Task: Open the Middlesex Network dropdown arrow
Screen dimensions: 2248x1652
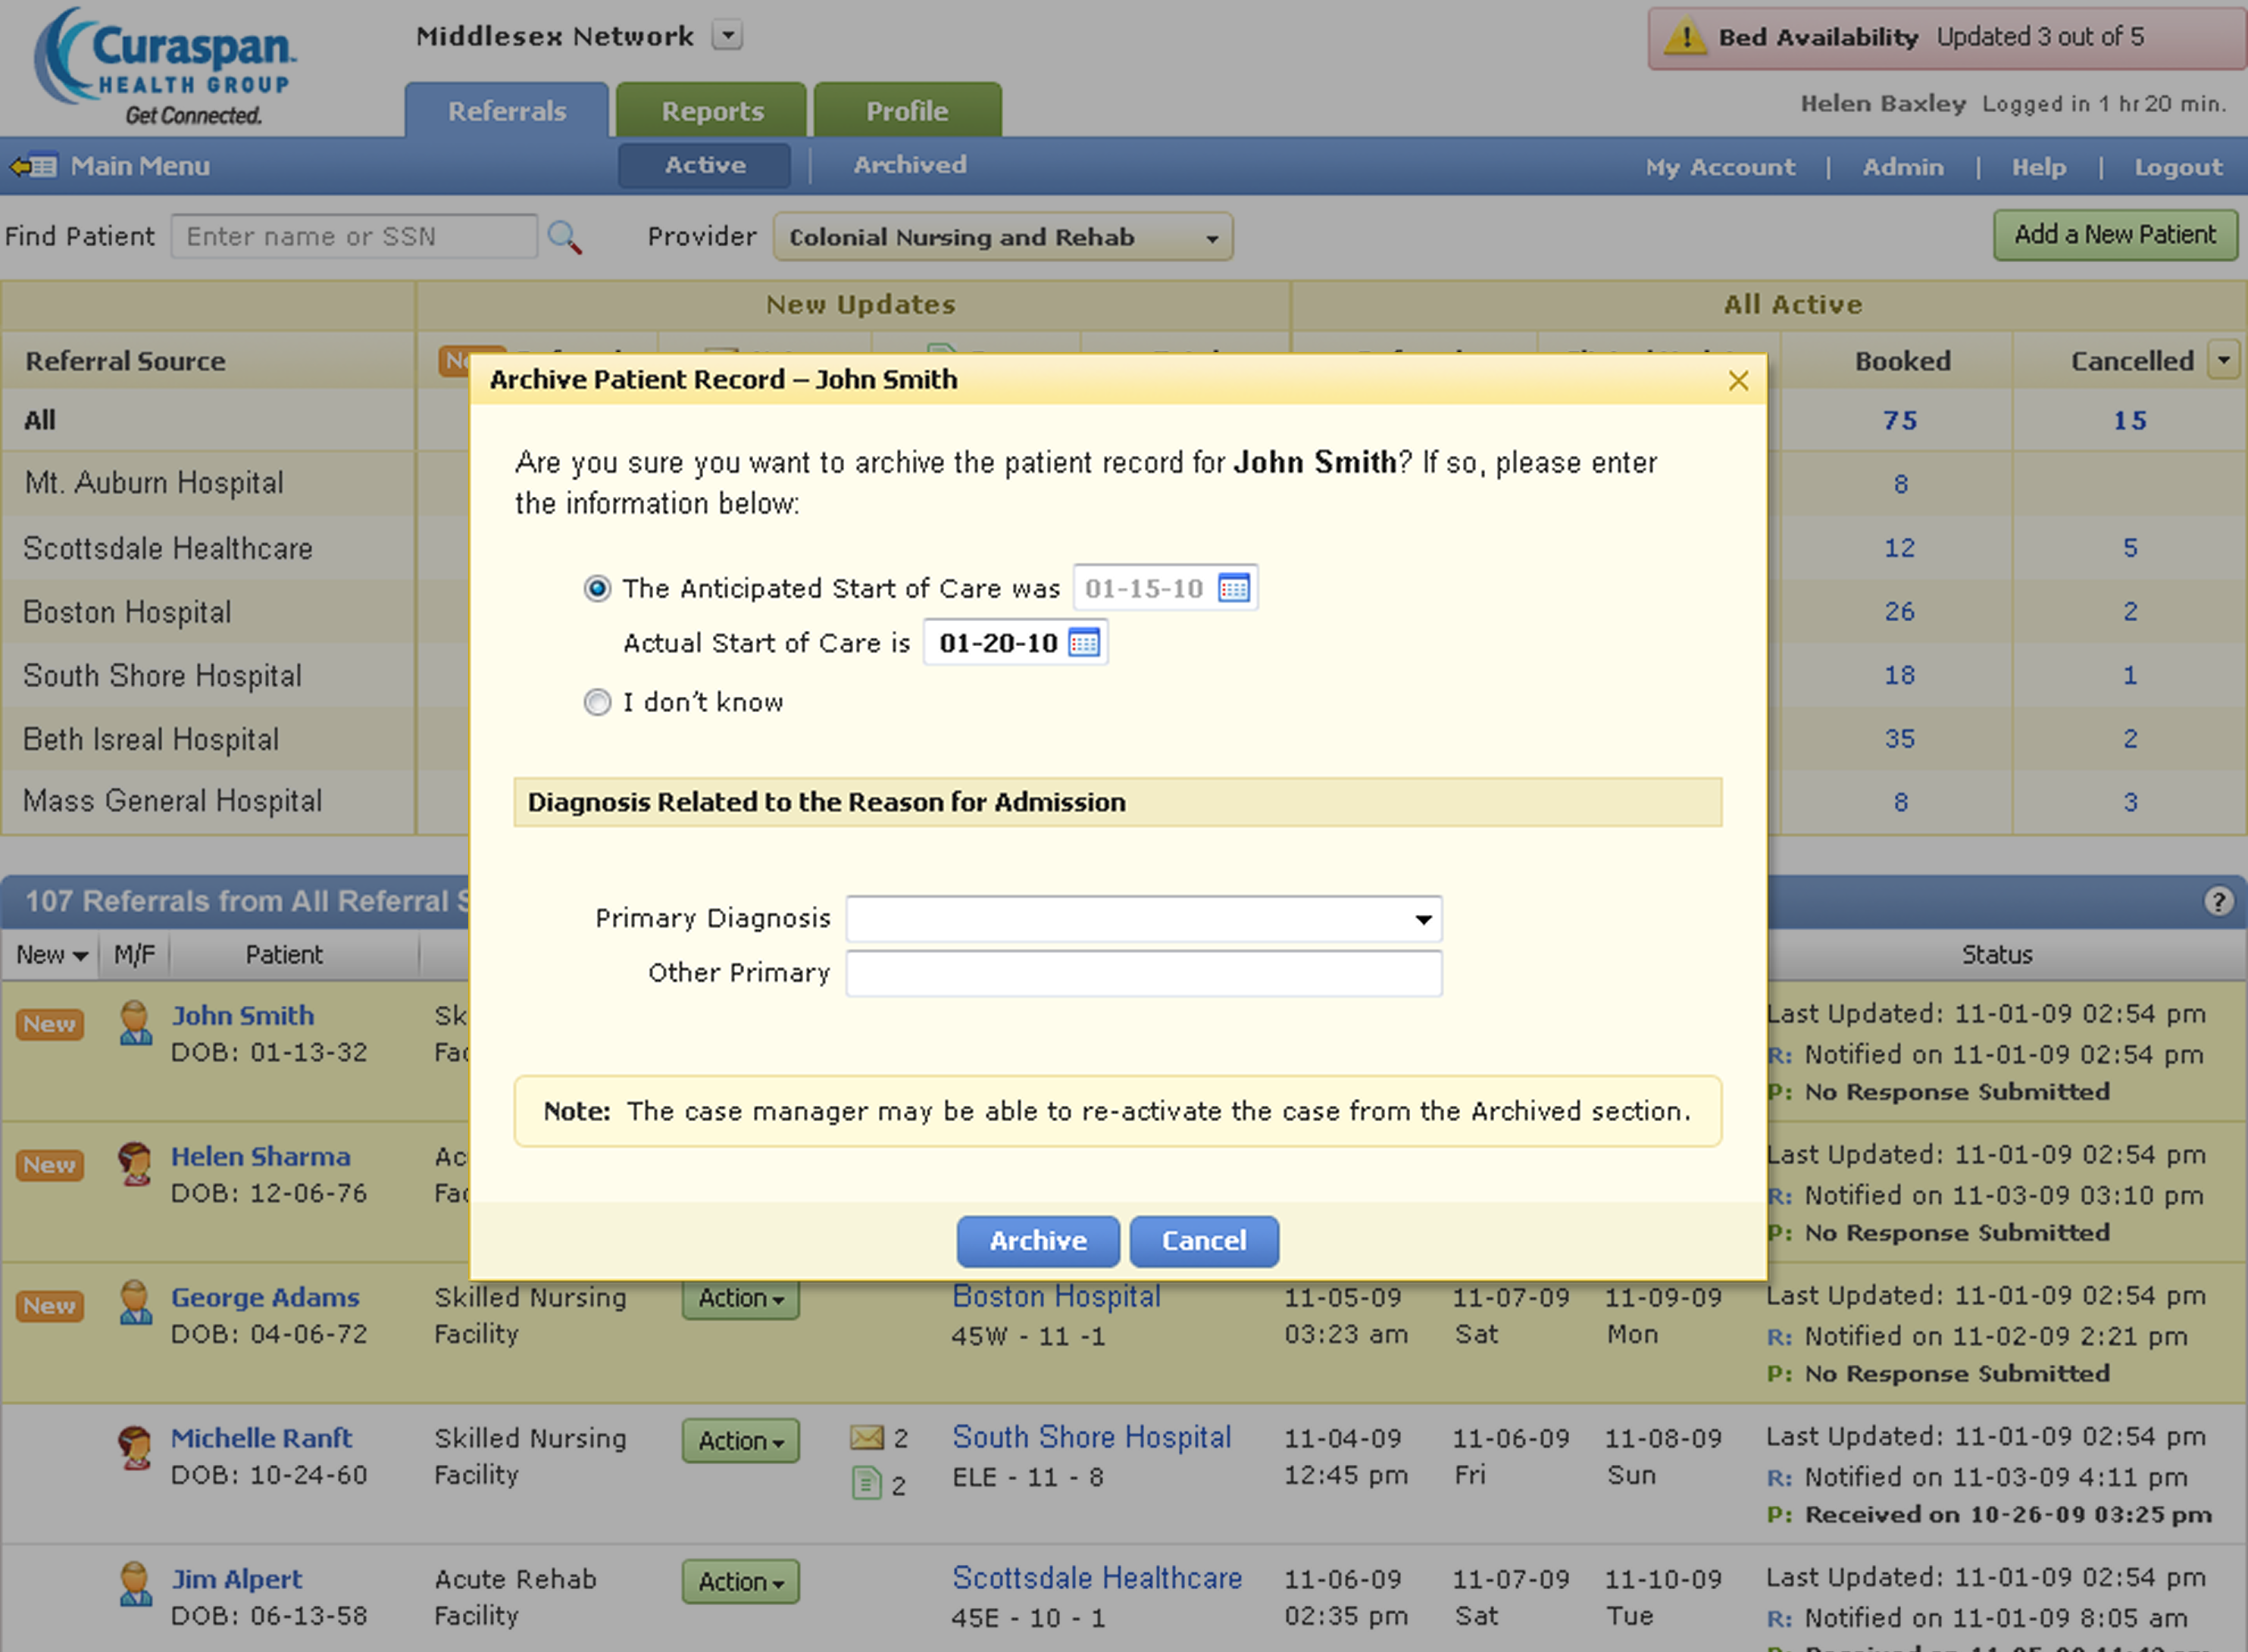Action: (727, 36)
